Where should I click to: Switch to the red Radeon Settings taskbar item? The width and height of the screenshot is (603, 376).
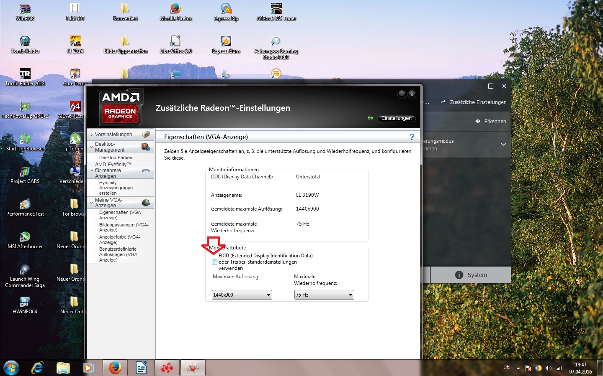[x=167, y=368]
